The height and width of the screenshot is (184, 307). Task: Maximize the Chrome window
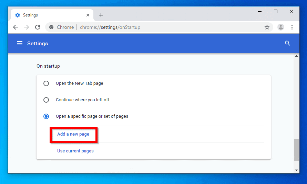[x=276, y=12]
